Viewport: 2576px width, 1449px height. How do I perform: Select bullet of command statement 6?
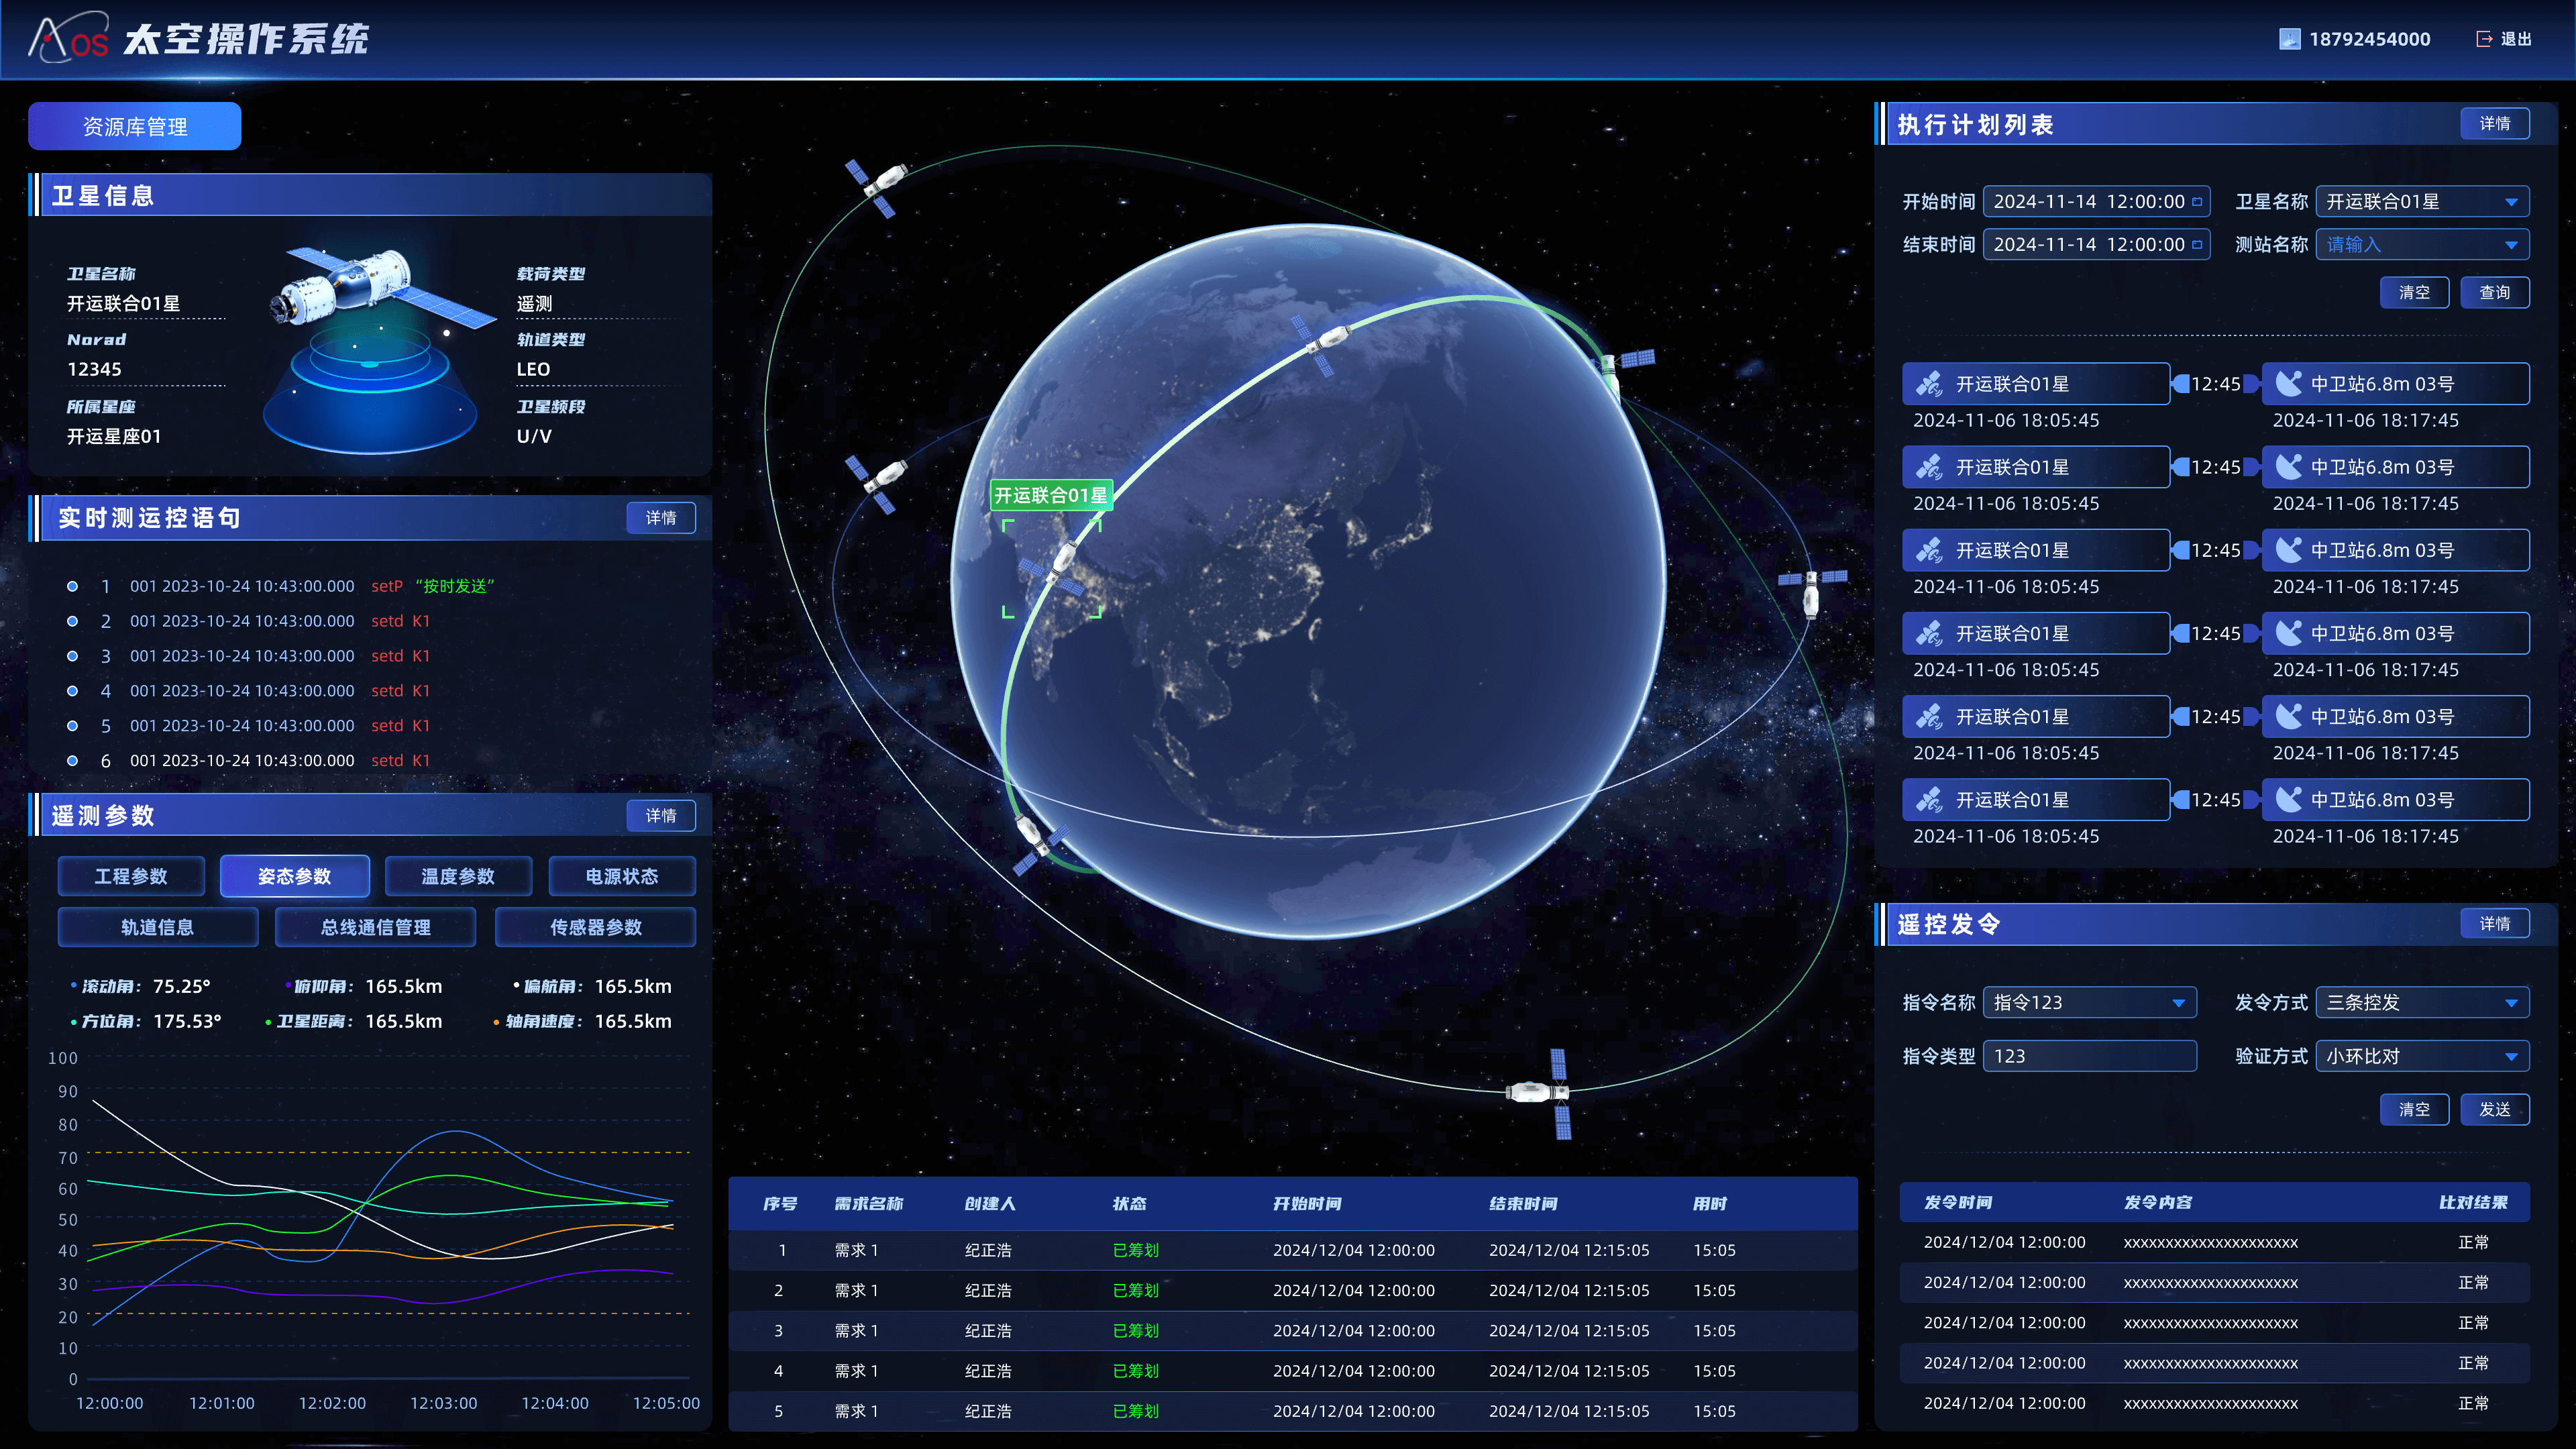[72, 761]
